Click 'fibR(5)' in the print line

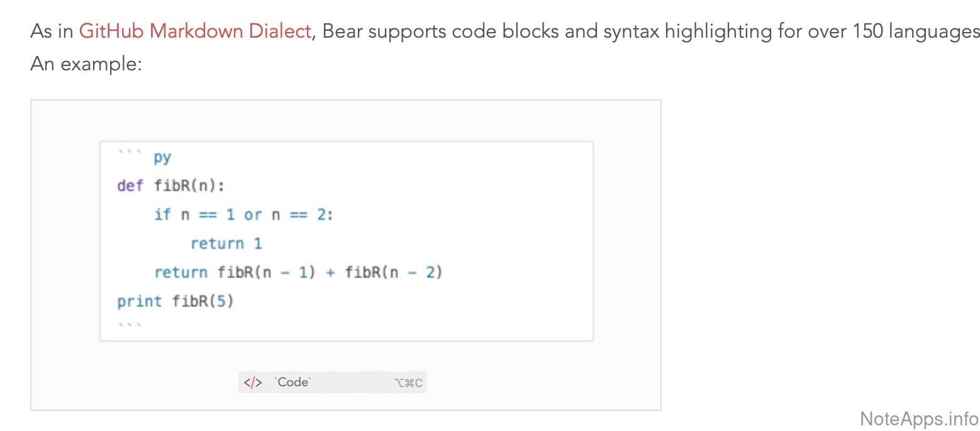(x=203, y=302)
